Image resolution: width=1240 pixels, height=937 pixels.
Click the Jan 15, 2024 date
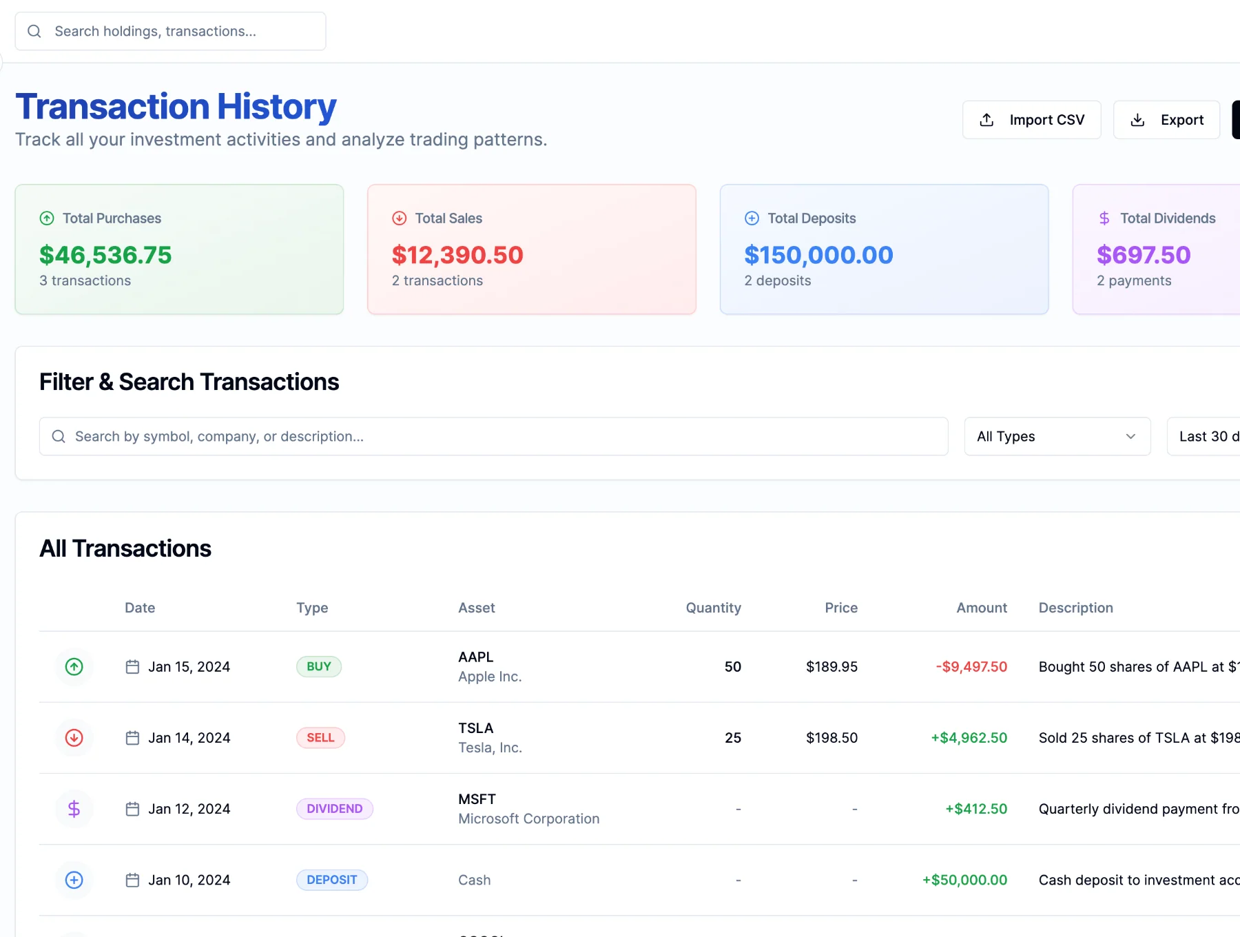(189, 666)
